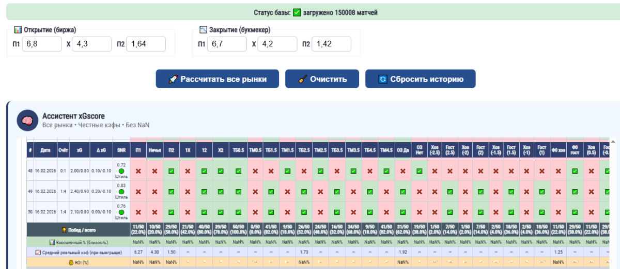Click the green SNR circle in row 50
Image resolution: width=620 pixels, height=269 pixels.
(121, 212)
